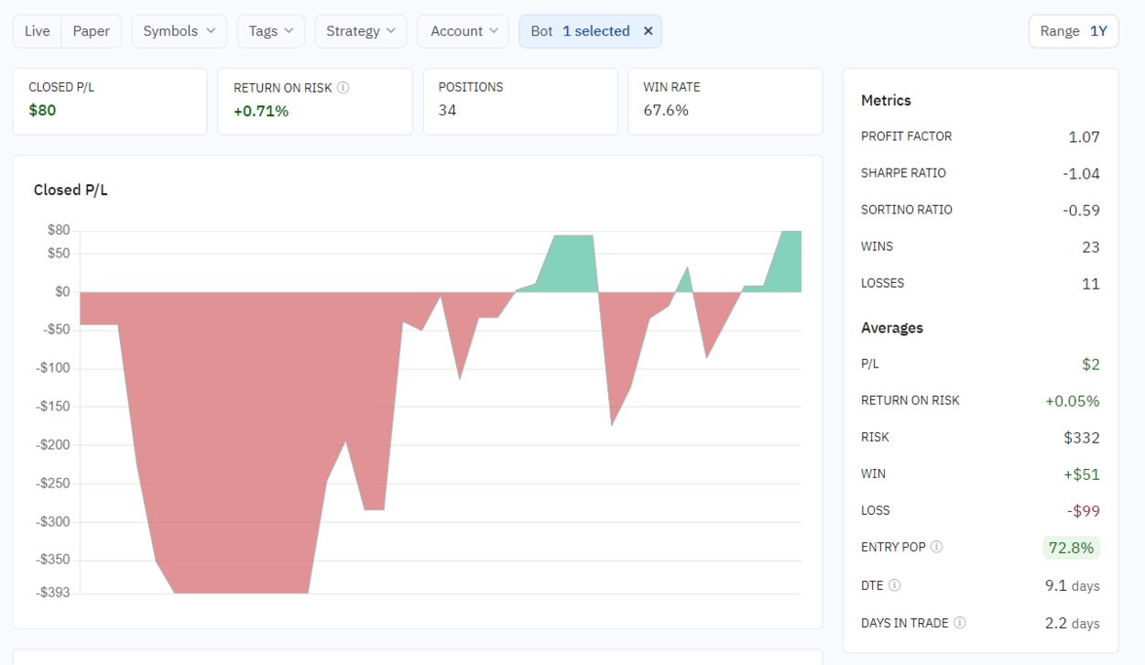Click the $0 axis label on chart
The image size is (1145, 665).
pos(60,292)
